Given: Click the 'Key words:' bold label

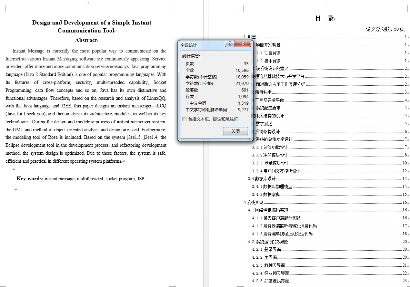Looking at the screenshot, I should point(30,179).
